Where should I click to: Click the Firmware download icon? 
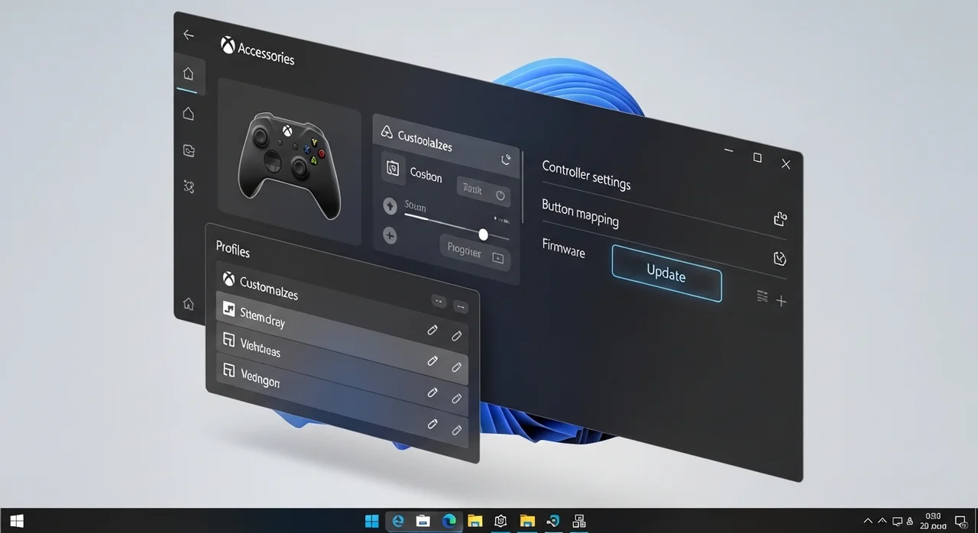(780, 258)
